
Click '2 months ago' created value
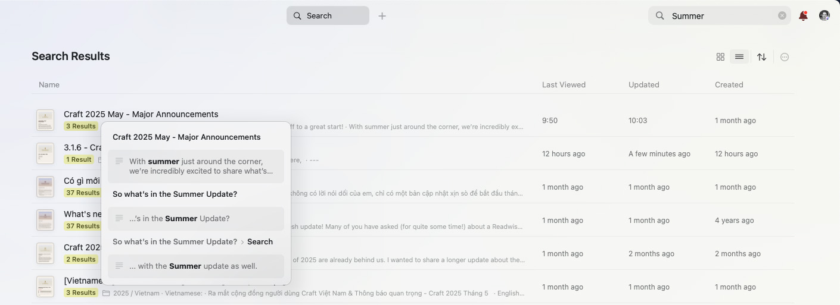tap(738, 254)
